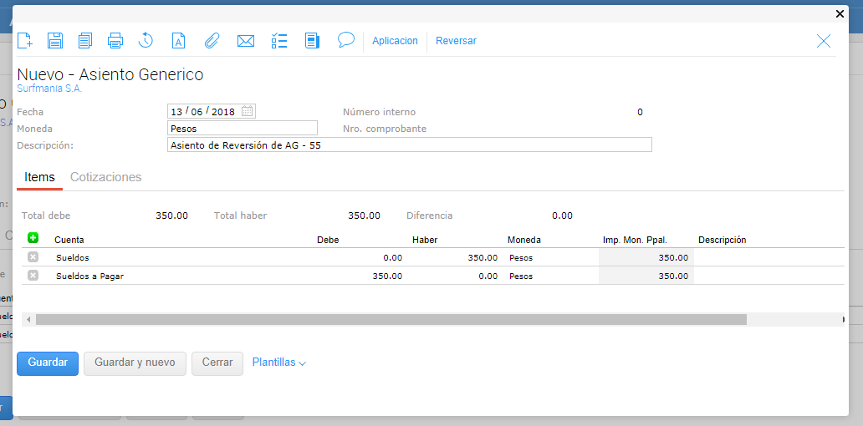Click the new document icon
The height and width of the screenshot is (426, 863).
coord(25,41)
